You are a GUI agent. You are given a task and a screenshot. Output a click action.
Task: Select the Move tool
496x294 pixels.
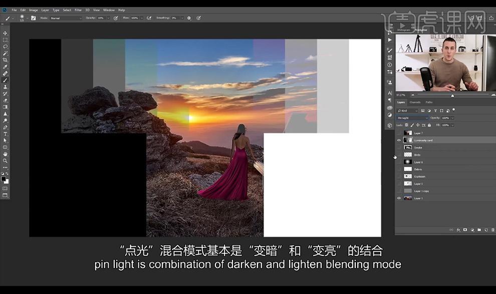(5, 33)
